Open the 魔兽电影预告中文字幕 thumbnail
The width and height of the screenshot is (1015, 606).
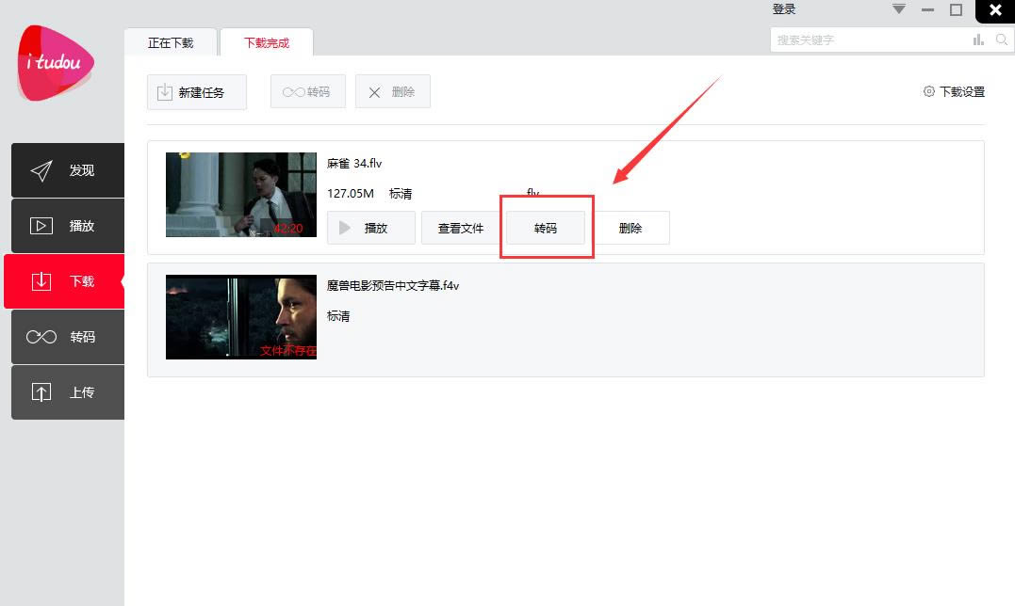coord(241,317)
